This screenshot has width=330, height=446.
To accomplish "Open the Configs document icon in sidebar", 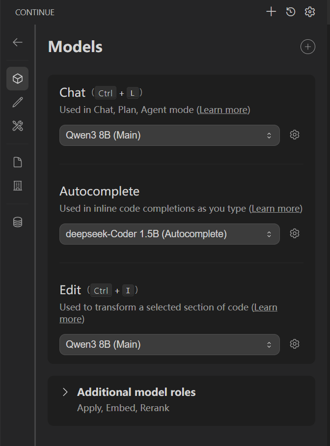I will click(17, 162).
